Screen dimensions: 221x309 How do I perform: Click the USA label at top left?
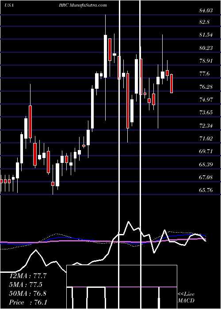9,5
